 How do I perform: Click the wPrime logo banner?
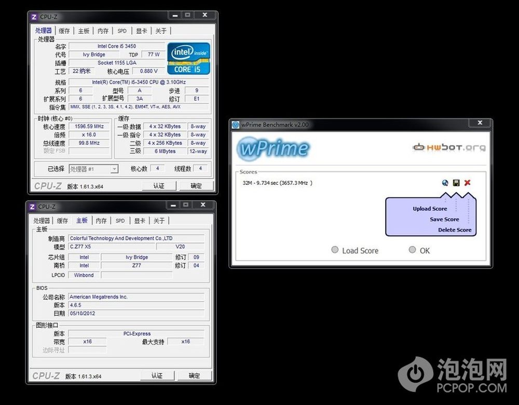(x=274, y=148)
